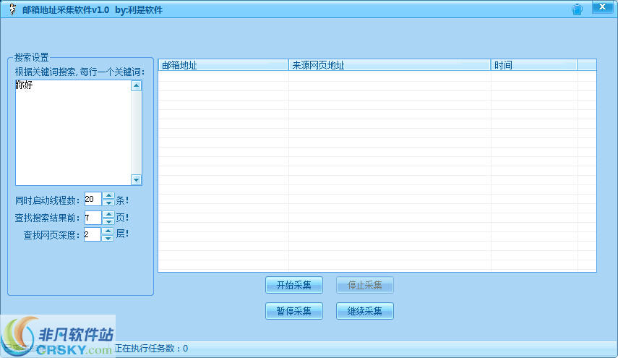Click the 停止采集 button

(364, 285)
